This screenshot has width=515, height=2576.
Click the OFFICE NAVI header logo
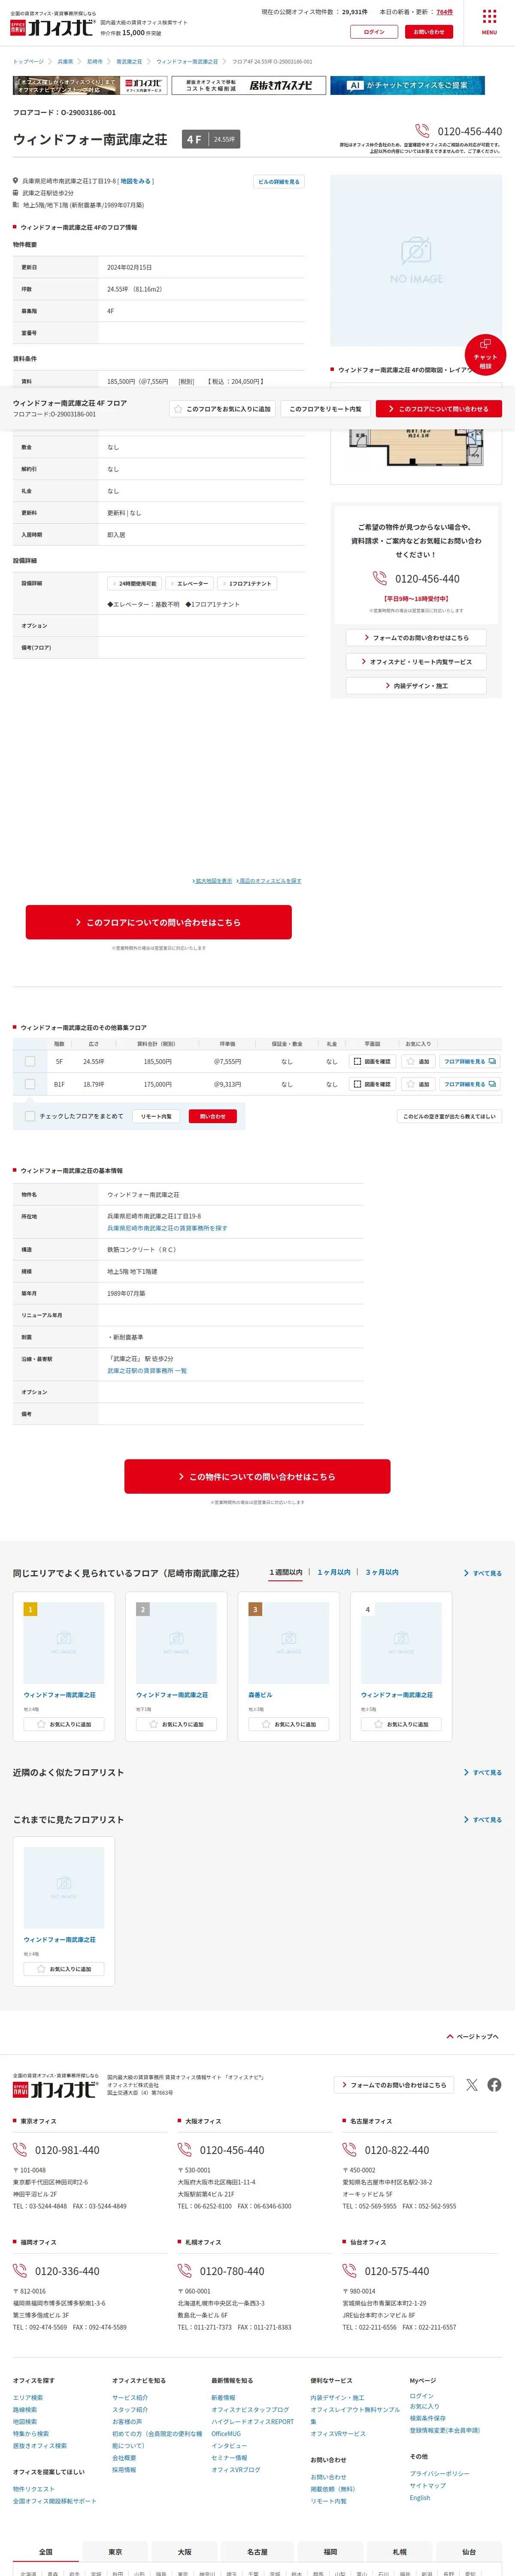[53, 27]
